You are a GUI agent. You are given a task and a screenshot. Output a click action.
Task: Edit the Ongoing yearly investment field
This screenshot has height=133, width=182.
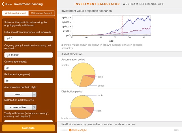[x=28, y=55]
